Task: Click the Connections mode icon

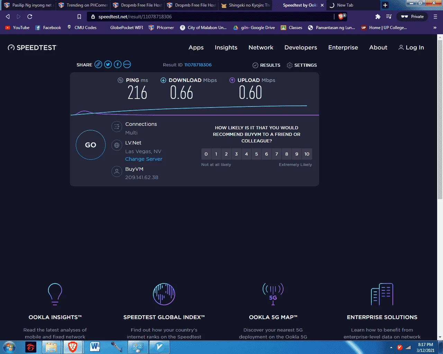Action: (117, 127)
